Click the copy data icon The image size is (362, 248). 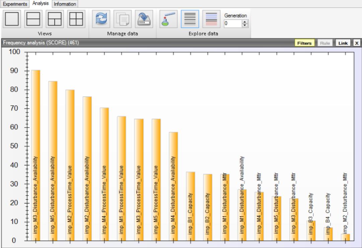(123, 19)
